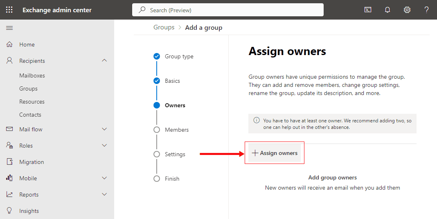The image size is (437, 219).
Task: Open the Cloud Shell terminal icon
Action: click(x=368, y=10)
